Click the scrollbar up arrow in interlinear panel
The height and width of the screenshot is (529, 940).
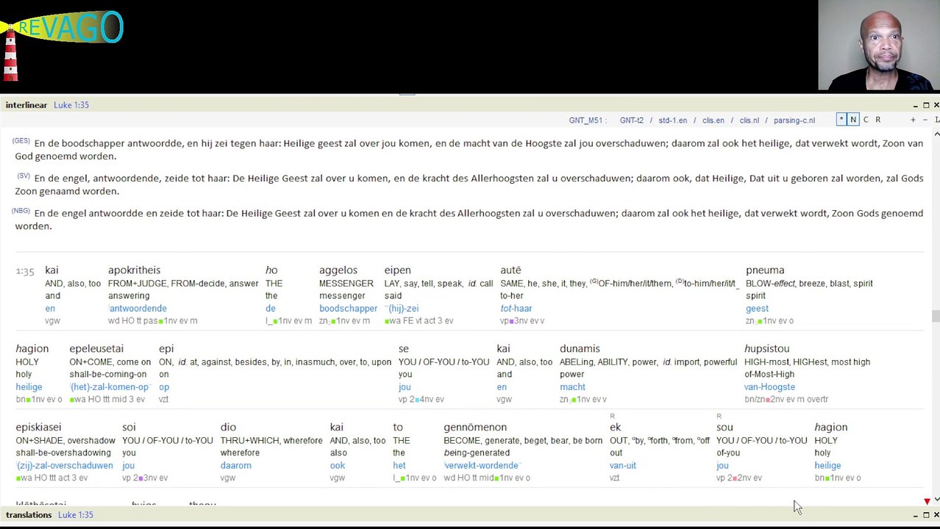click(x=936, y=134)
